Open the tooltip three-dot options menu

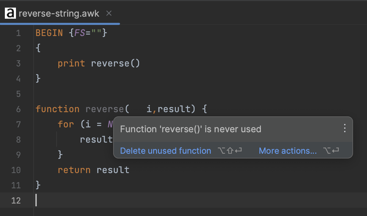pyautogui.click(x=344, y=128)
